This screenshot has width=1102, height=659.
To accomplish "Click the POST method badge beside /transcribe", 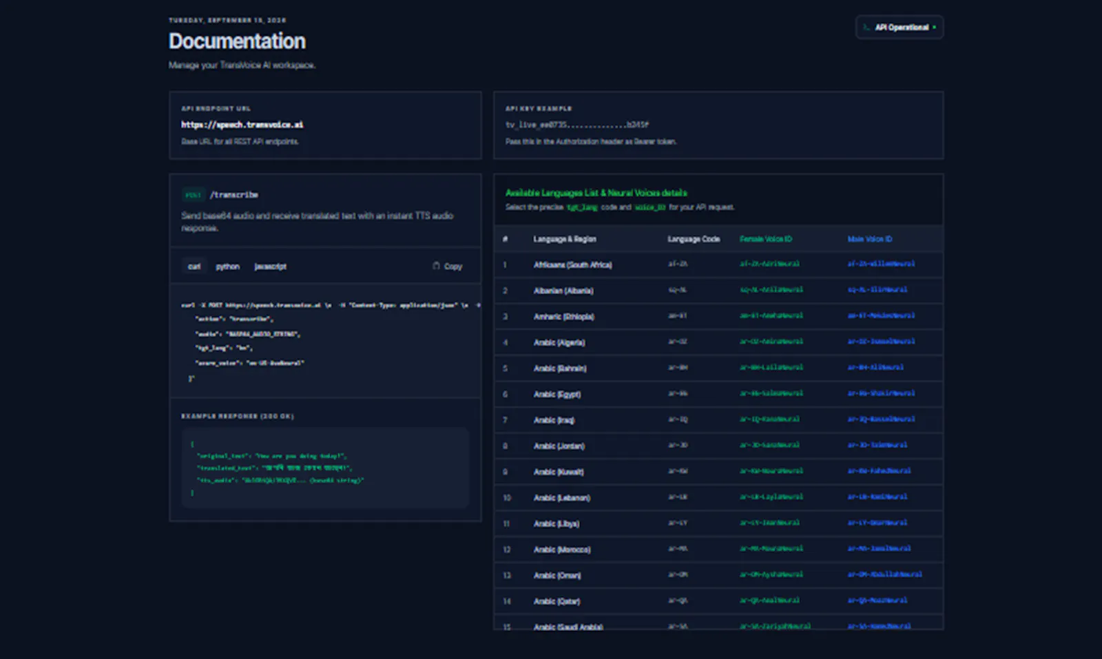I will [194, 195].
